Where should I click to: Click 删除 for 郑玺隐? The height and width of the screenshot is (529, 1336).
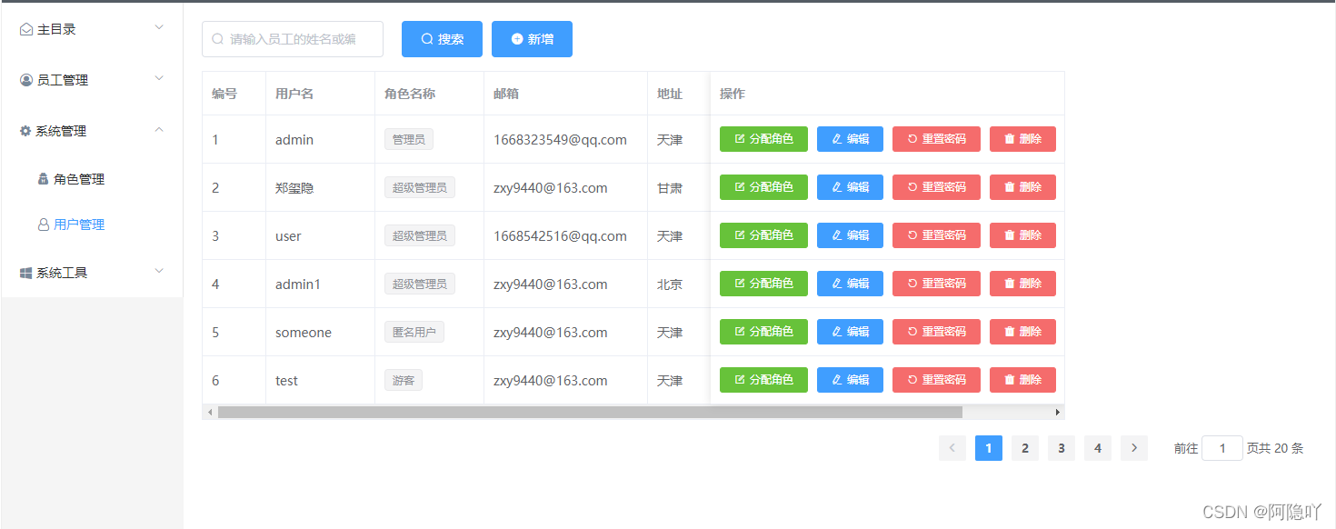click(x=1022, y=187)
